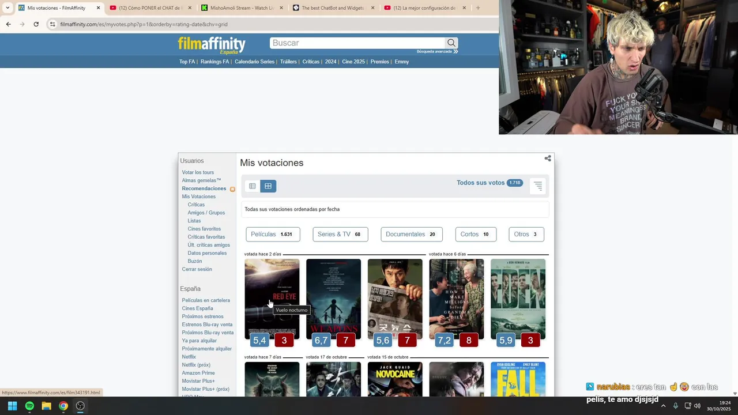Close the MishoAmoli Stream tab
This screenshot has height=415, width=738.
coord(281,8)
